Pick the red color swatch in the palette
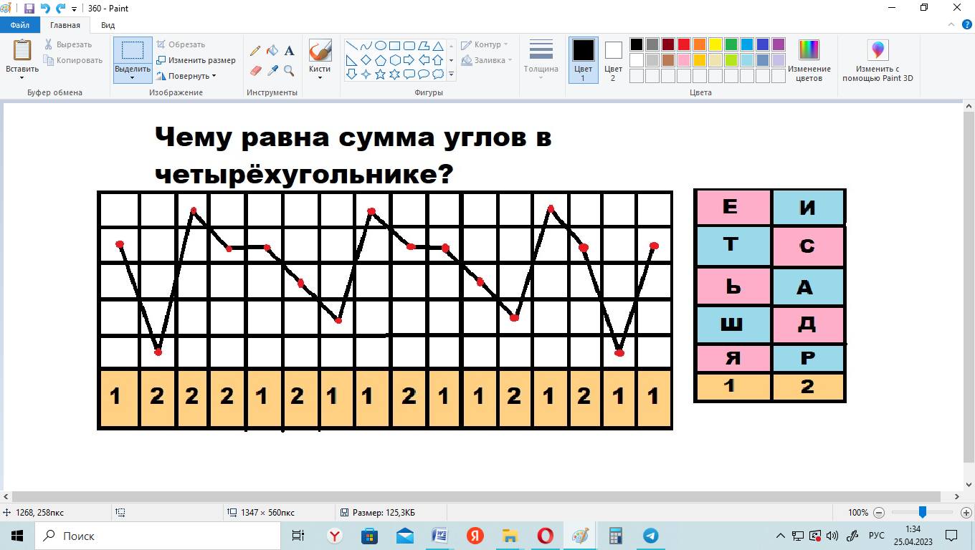Image resolution: width=975 pixels, height=550 pixels. tap(684, 44)
